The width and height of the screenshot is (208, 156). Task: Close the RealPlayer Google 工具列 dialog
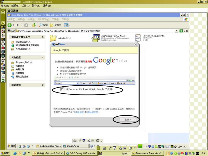click(x=135, y=44)
